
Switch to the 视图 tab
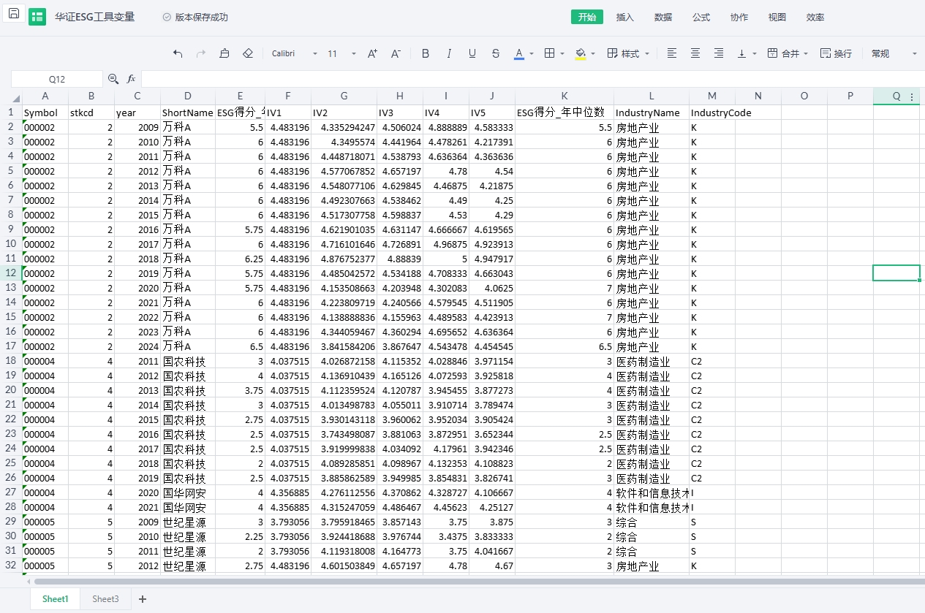point(777,17)
